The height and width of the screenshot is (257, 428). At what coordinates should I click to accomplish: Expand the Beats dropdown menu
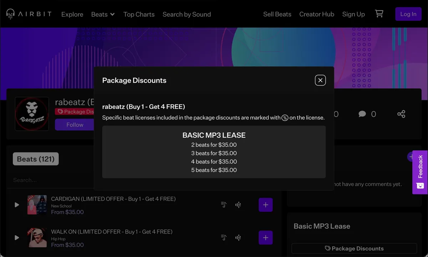tap(103, 14)
